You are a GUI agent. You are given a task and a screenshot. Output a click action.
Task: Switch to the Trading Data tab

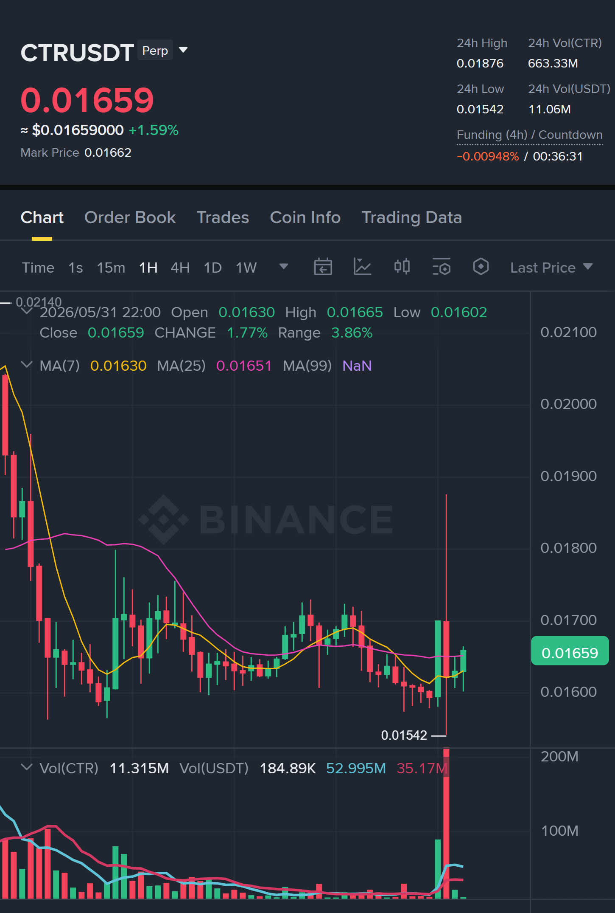click(x=411, y=217)
